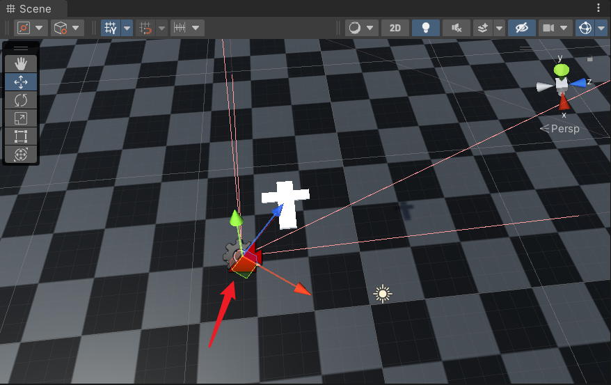Open the grid settings dropdown arrow
The image size is (611, 385).
click(127, 28)
